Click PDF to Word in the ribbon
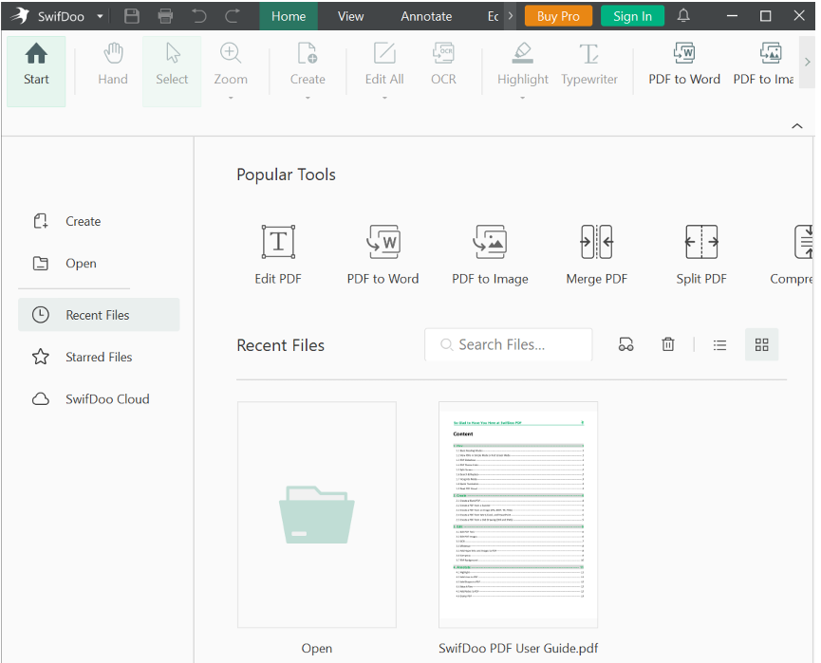 (684, 64)
